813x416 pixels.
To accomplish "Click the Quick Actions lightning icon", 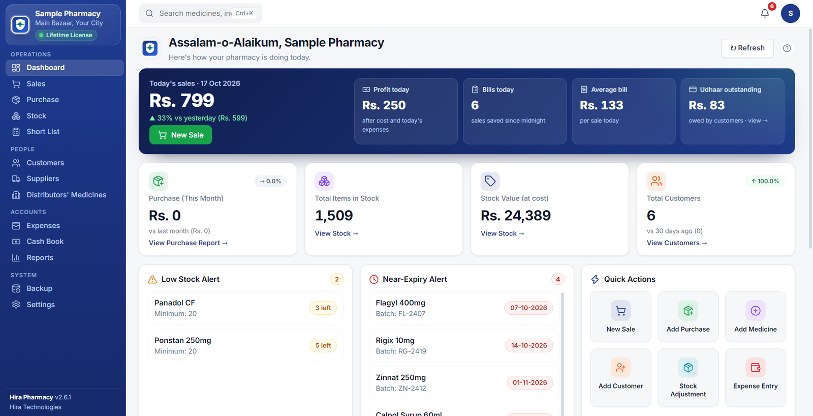I will click(595, 279).
